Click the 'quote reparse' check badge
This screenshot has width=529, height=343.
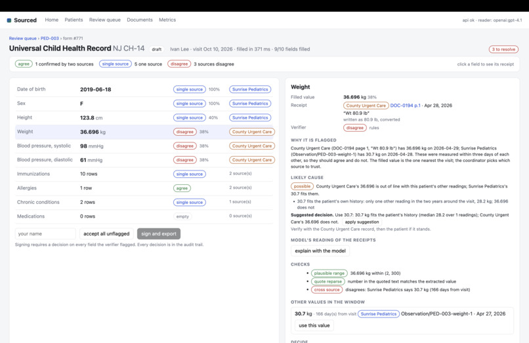coord(328,281)
